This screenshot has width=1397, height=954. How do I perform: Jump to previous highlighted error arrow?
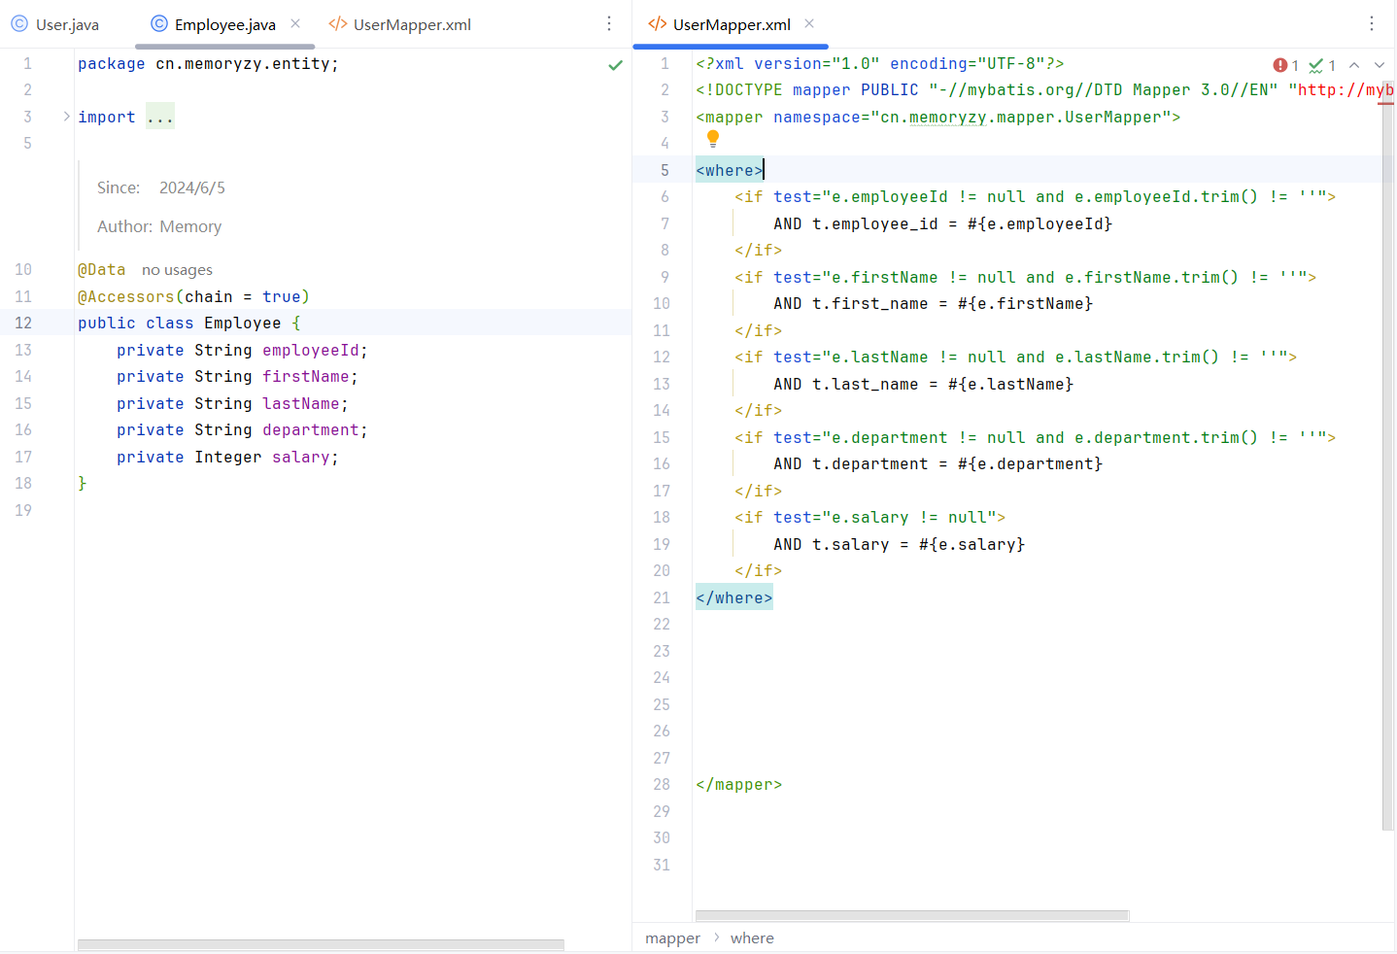[x=1354, y=65]
